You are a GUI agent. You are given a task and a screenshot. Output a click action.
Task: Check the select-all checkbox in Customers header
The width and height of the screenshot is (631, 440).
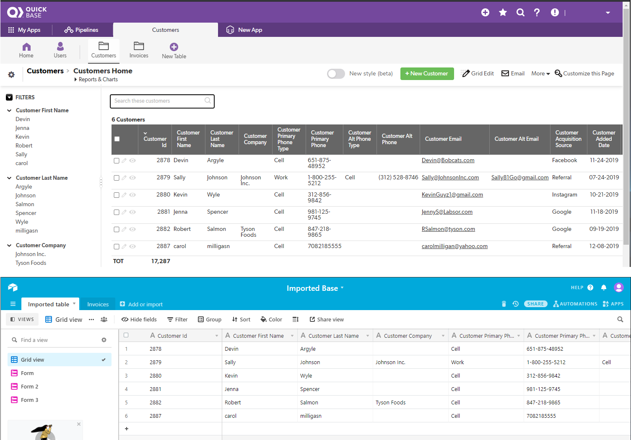pyautogui.click(x=117, y=139)
